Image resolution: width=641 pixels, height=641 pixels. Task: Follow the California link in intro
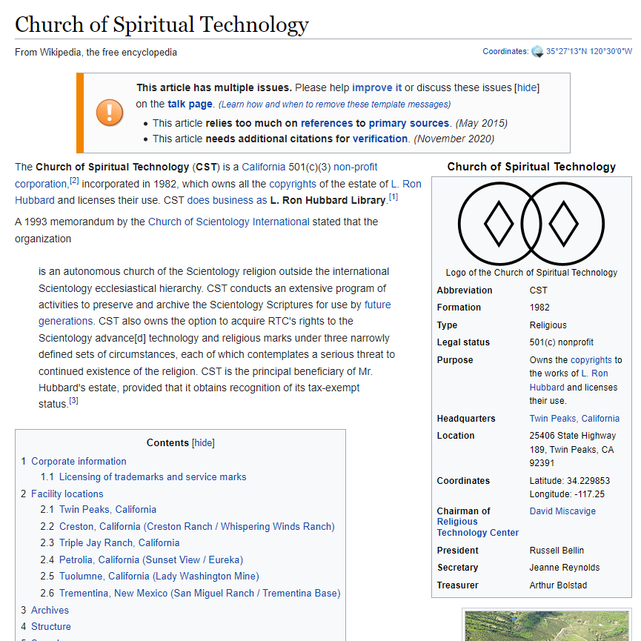pyautogui.click(x=263, y=167)
